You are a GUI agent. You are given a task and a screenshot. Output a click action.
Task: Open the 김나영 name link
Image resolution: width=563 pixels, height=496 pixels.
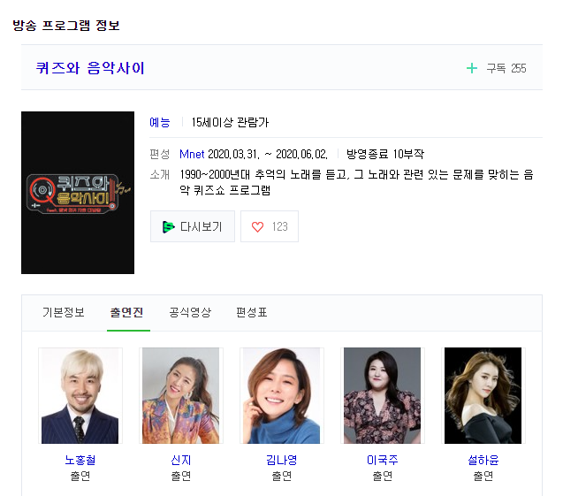point(281,460)
